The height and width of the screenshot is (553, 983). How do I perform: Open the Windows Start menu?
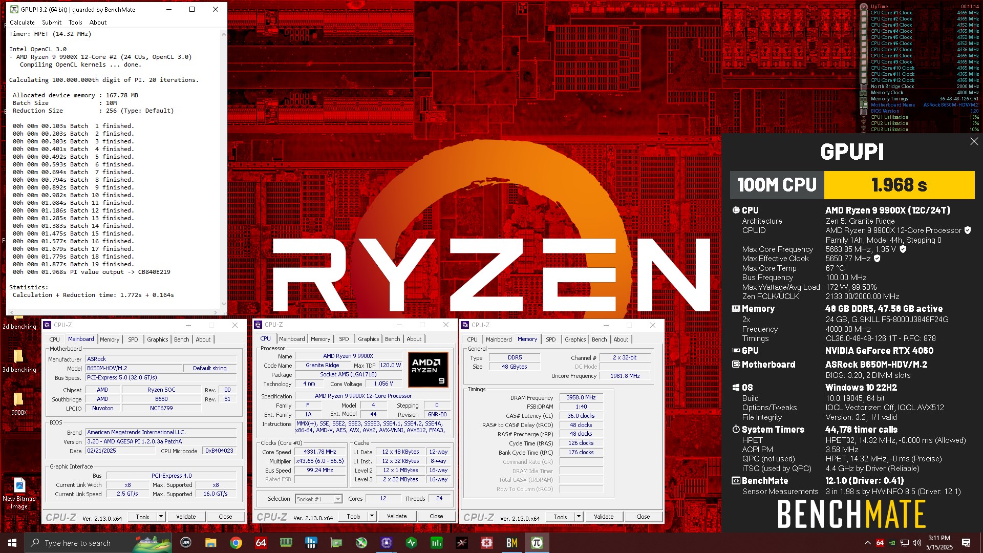coord(12,543)
